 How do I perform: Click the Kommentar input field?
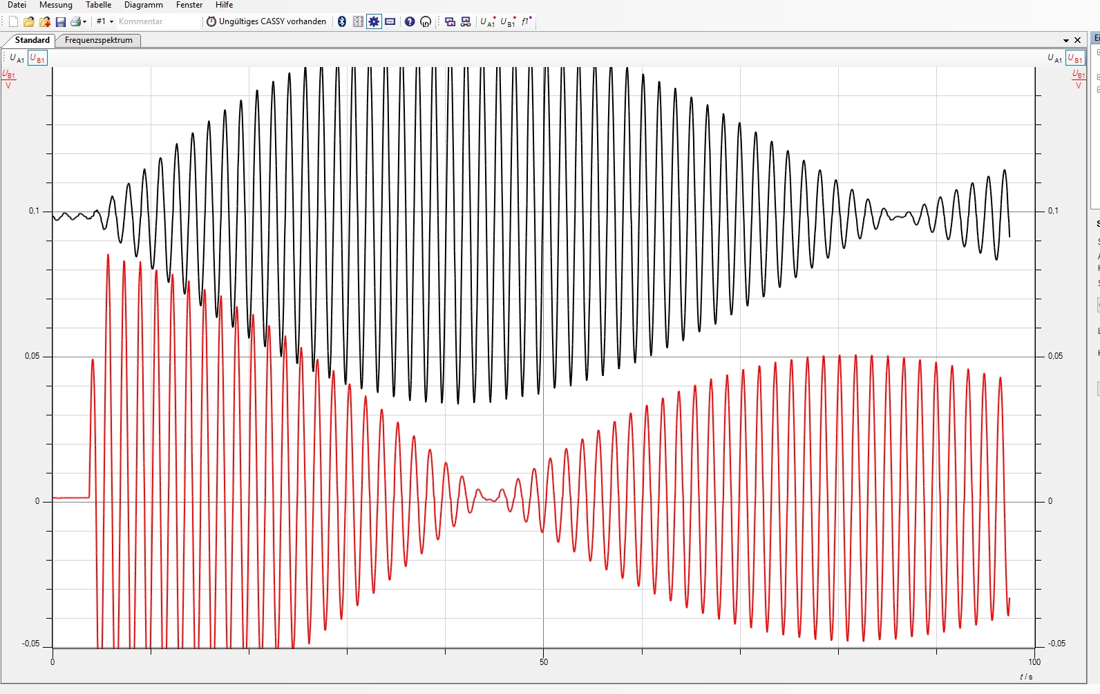pyautogui.click(x=158, y=21)
